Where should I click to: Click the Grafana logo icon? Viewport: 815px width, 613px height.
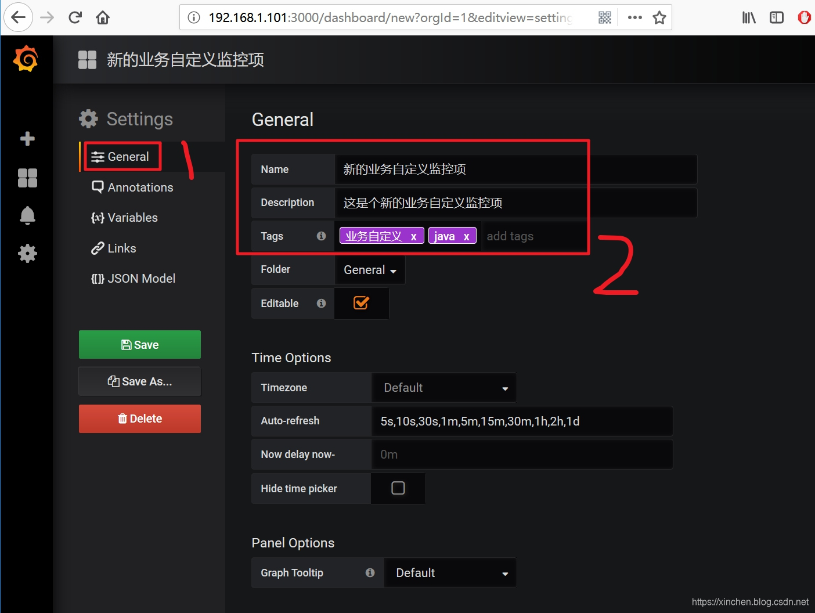click(26, 59)
